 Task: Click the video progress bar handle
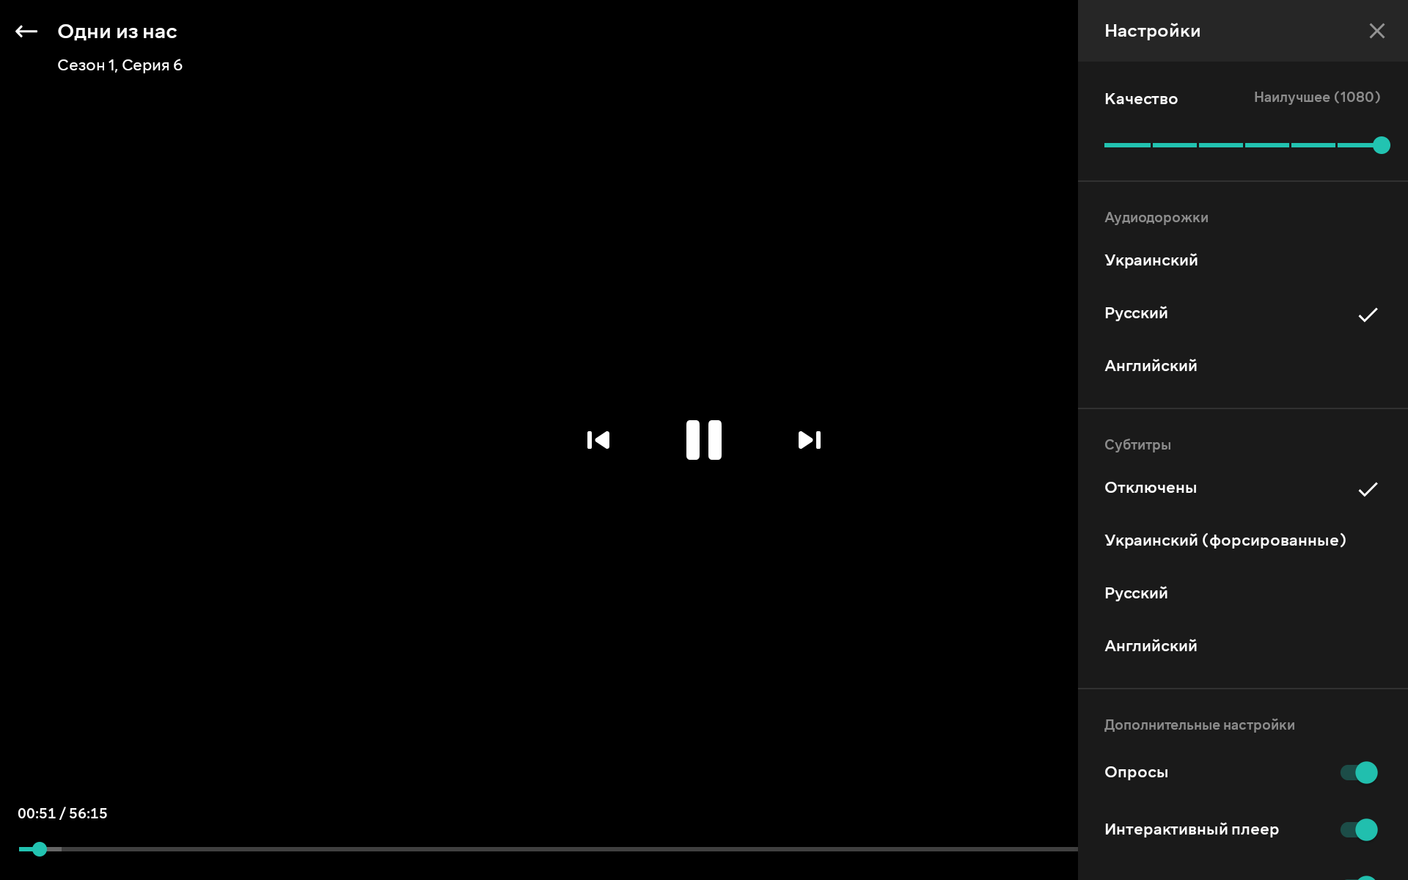click(x=40, y=849)
